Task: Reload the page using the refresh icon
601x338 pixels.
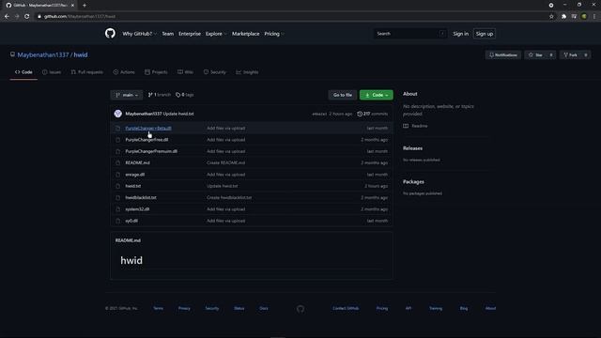Action: (x=27, y=17)
